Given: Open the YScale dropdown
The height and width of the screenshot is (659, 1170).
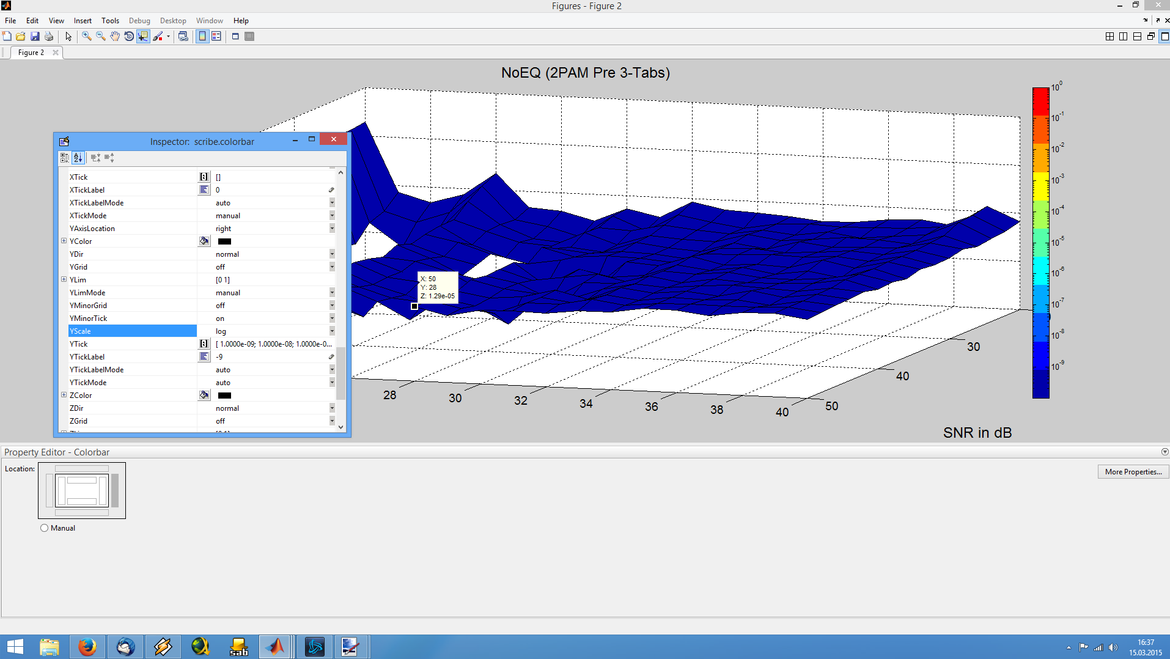Looking at the screenshot, I should coord(332,331).
